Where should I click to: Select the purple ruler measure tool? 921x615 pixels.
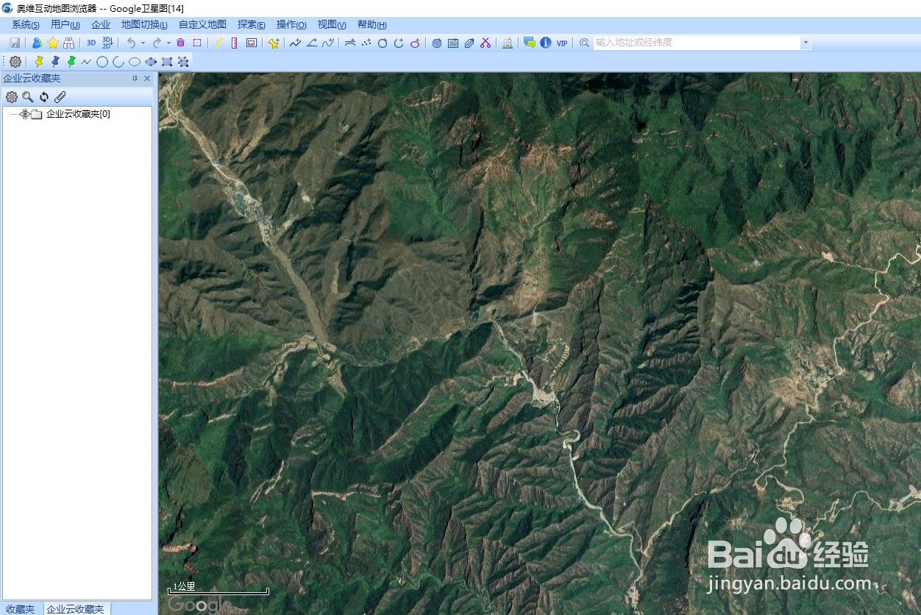[x=235, y=43]
